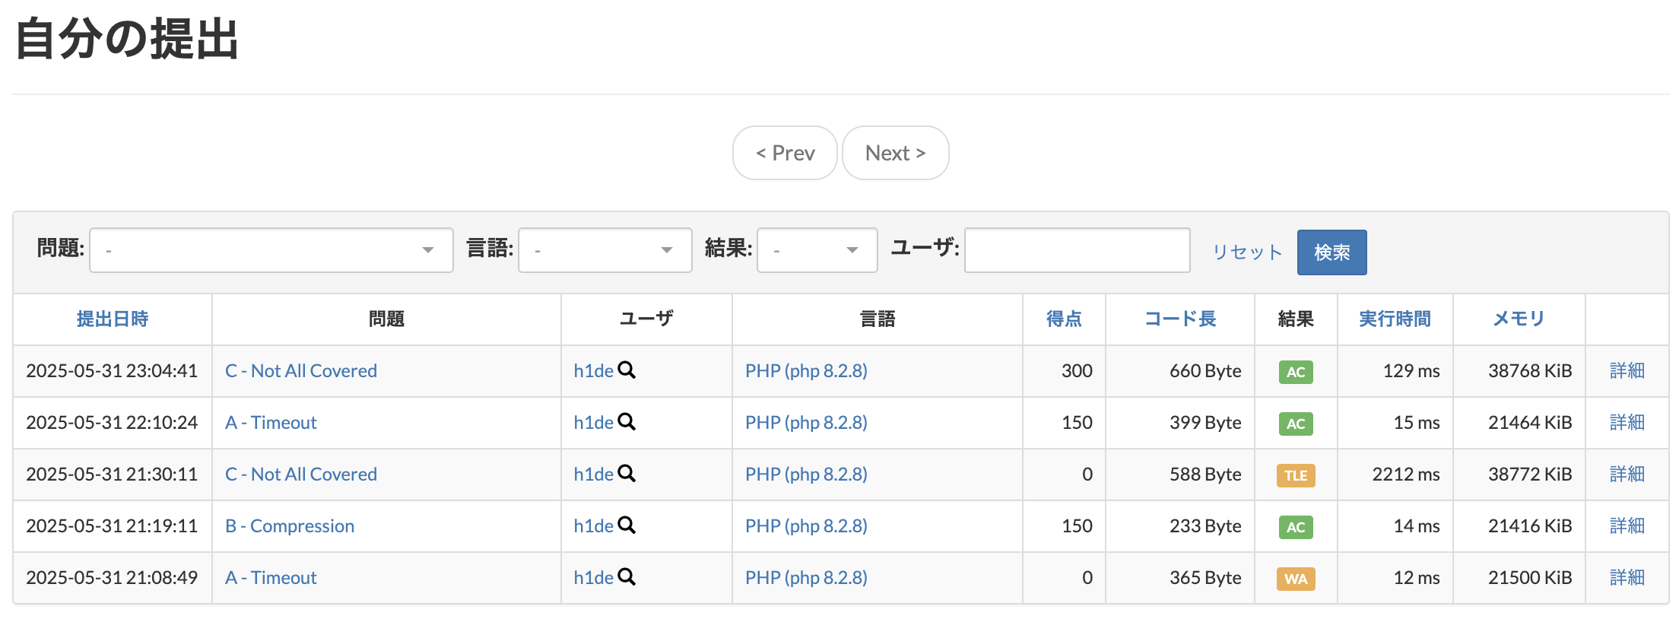This screenshot has height=619, width=1679.
Task: Open 詳細 for the 2212 ms submission
Action: click(x=1627, y=474)
